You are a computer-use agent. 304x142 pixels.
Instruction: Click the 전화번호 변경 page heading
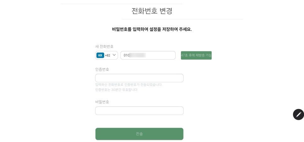point(152,11)
